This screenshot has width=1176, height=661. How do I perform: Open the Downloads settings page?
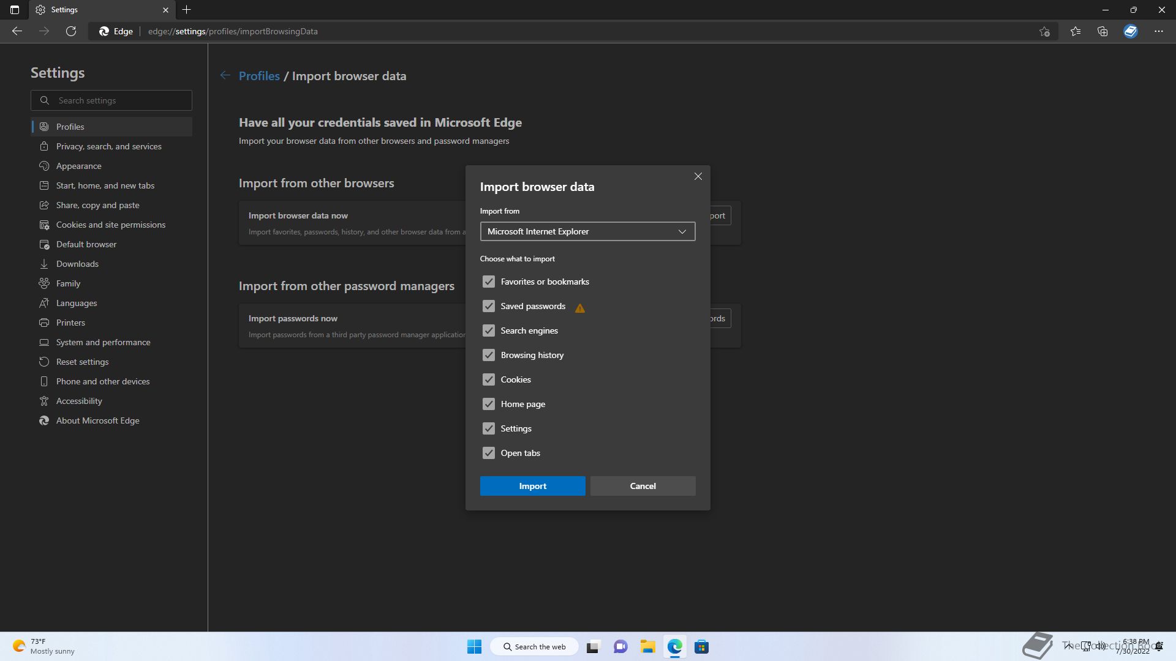coord(111,264)
